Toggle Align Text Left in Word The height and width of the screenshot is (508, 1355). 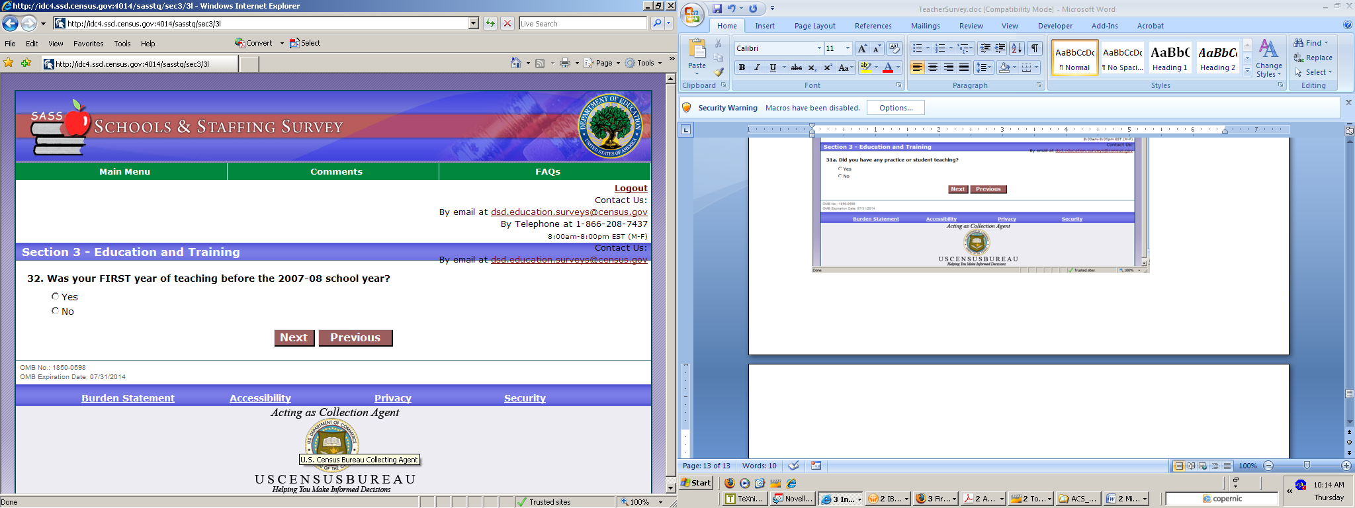pos(917,67)
